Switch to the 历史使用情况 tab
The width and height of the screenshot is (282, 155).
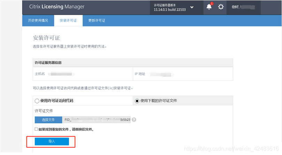(x=38, y=21)
